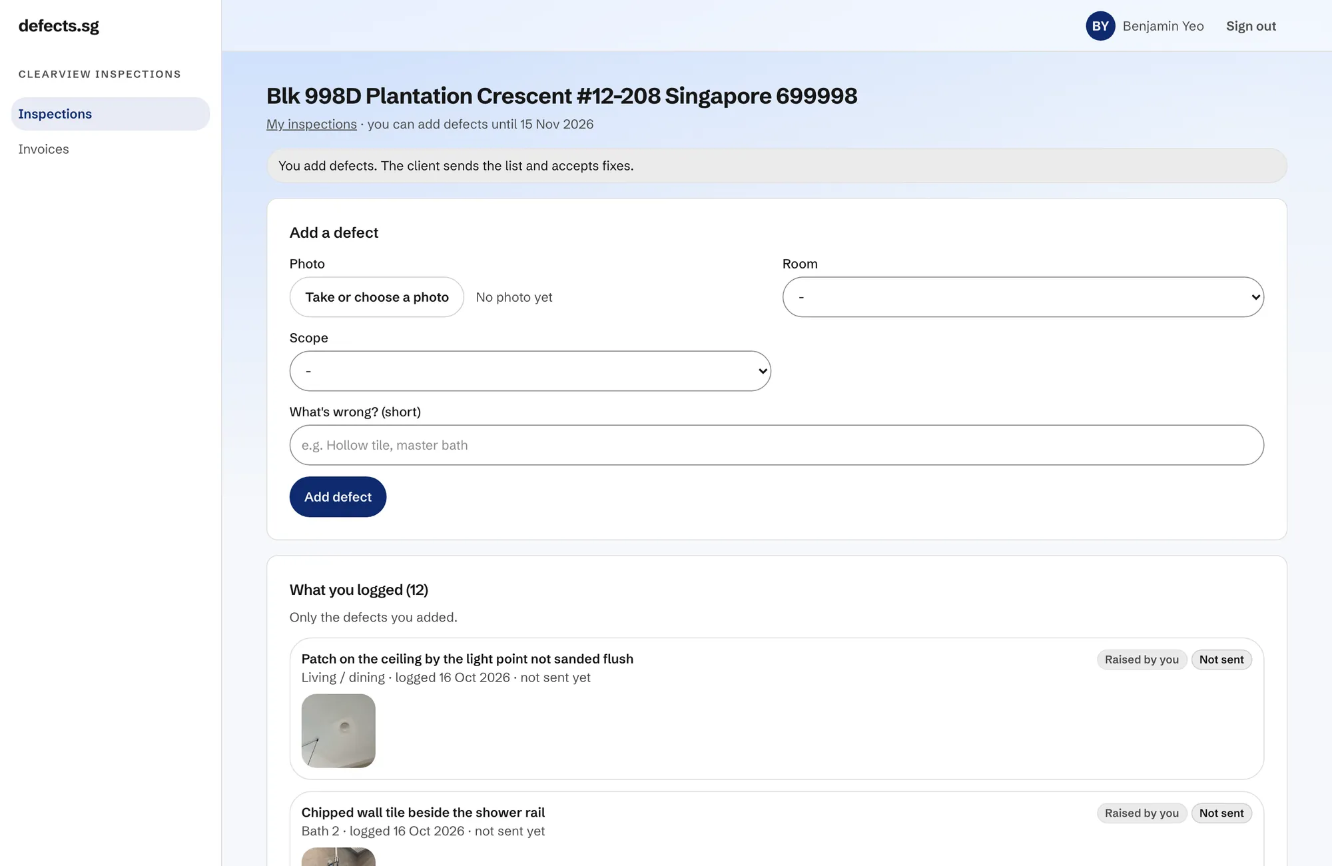Viewport: 1332px width, 866px height.
Task: Open the Room dropdown
Action: point(1023,297)
